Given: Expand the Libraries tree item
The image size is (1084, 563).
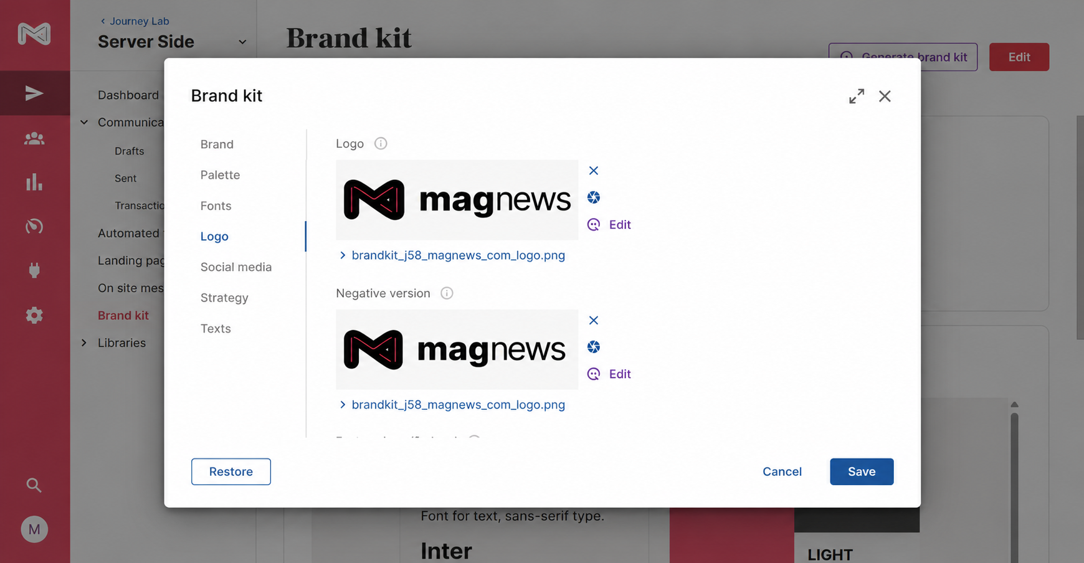Looking at the screenshot, I should coord(84,343).
